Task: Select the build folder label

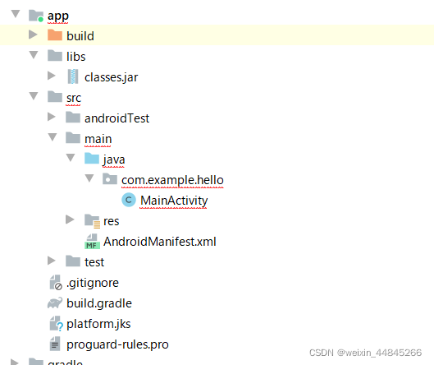Action: click(x=80, y=36)
